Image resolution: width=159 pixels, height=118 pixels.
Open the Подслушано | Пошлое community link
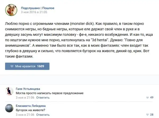(x=37, y=8)
